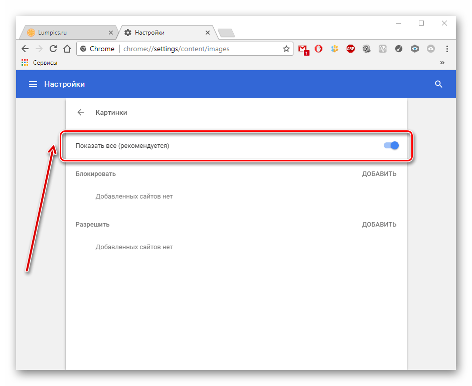The image size is (472, 386).
Task: Click ДОБАВИТЬ next to Разрешить
Action: click(379, 225)
